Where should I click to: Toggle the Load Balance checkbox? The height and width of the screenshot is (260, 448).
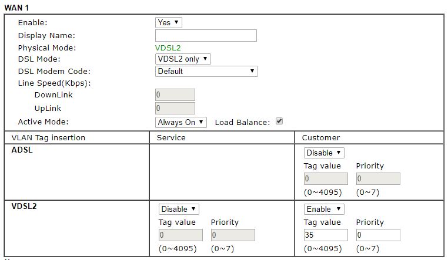pyautogui.click(x=279, y=121)
